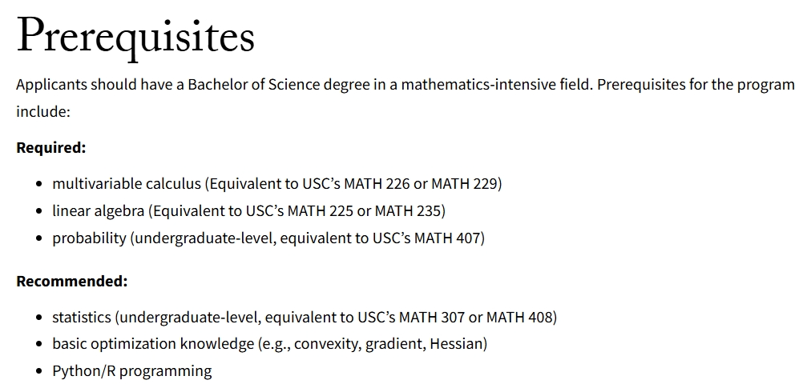Click the word "Hessian" in the optimization bullet
Viewport: 811px width, 392px height.
coord(456,344)
